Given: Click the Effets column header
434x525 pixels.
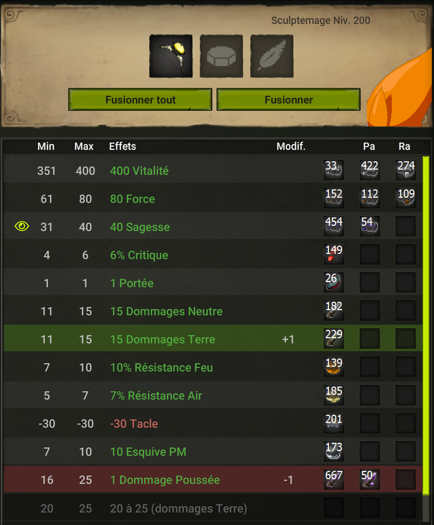Looking at the screenshot, I should tap(123, 146).
